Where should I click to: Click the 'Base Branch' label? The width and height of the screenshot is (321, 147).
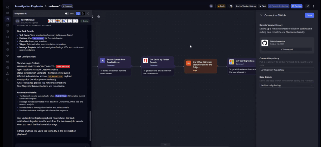point(266,77)
